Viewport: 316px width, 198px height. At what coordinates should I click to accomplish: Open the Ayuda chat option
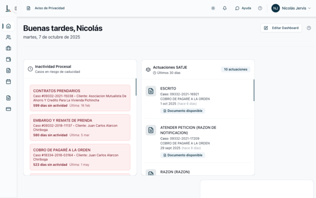[243, 8]
